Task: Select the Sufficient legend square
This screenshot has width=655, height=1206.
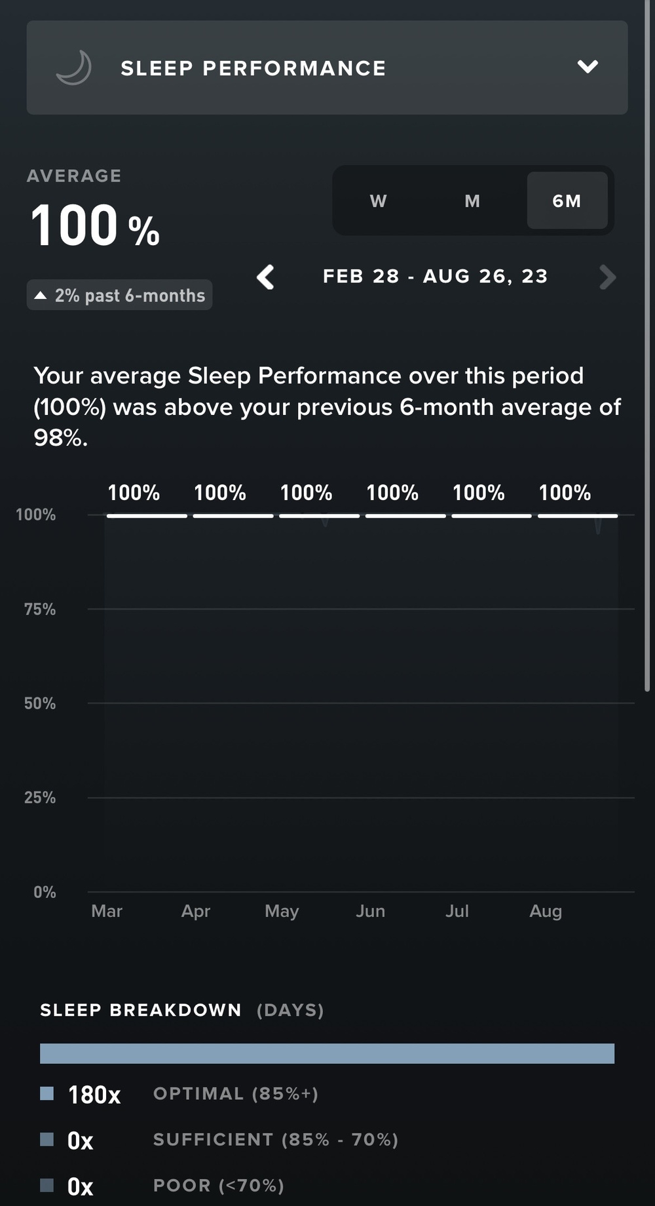Action: [x=47, y=1139]
